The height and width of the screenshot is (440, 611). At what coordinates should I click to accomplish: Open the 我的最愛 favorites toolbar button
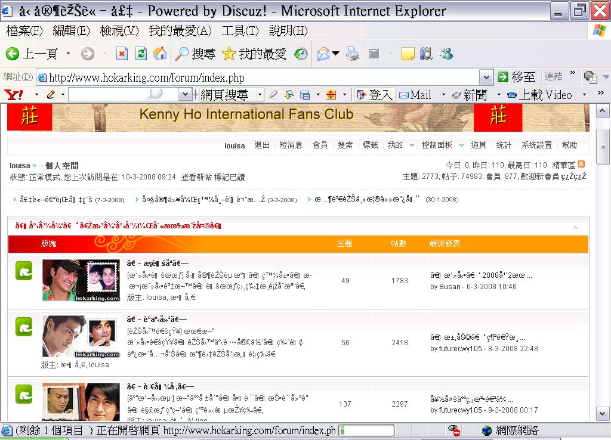pos(254,54)
